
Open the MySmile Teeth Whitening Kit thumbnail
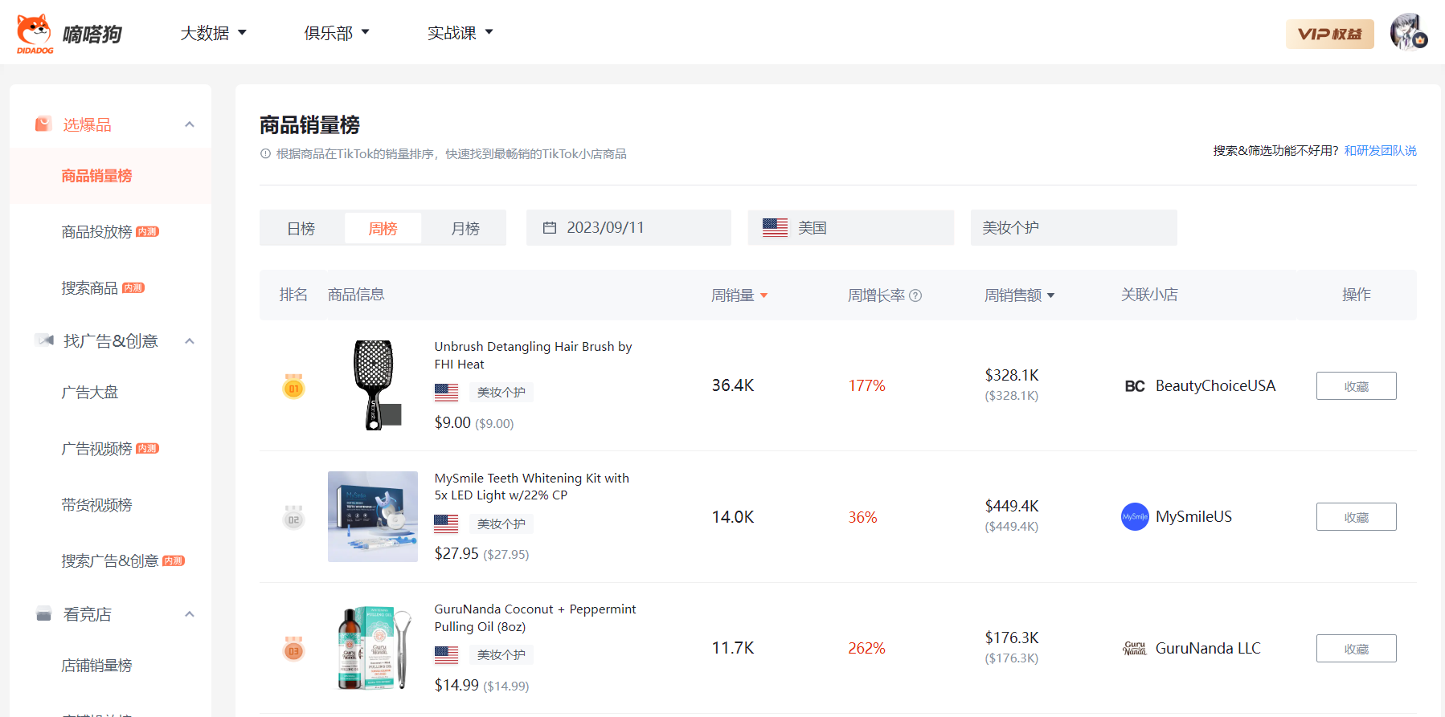pyautogui.click(x=373, y=516)
